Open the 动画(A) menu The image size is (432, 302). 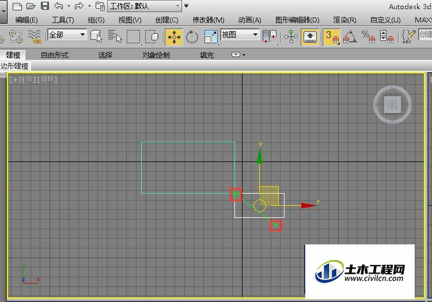(249, 20)
